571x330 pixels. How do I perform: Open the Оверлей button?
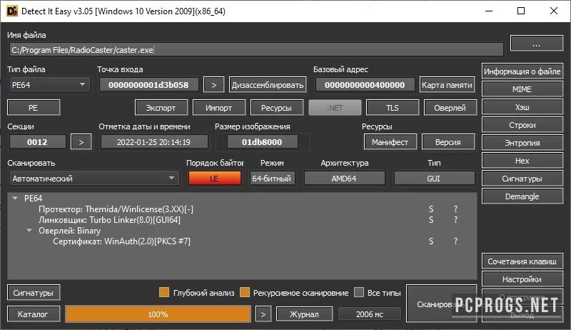pos(450,108)
